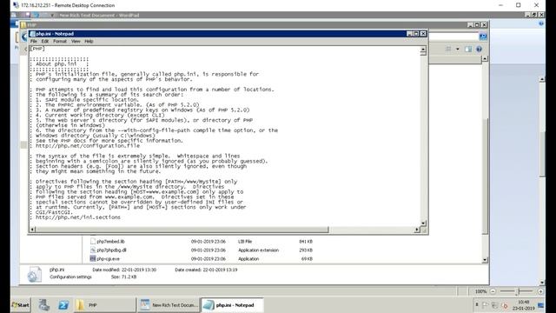Click WordPad document scroll up arrow
Screen dimensions: 556x313
(x=542, y=79)
